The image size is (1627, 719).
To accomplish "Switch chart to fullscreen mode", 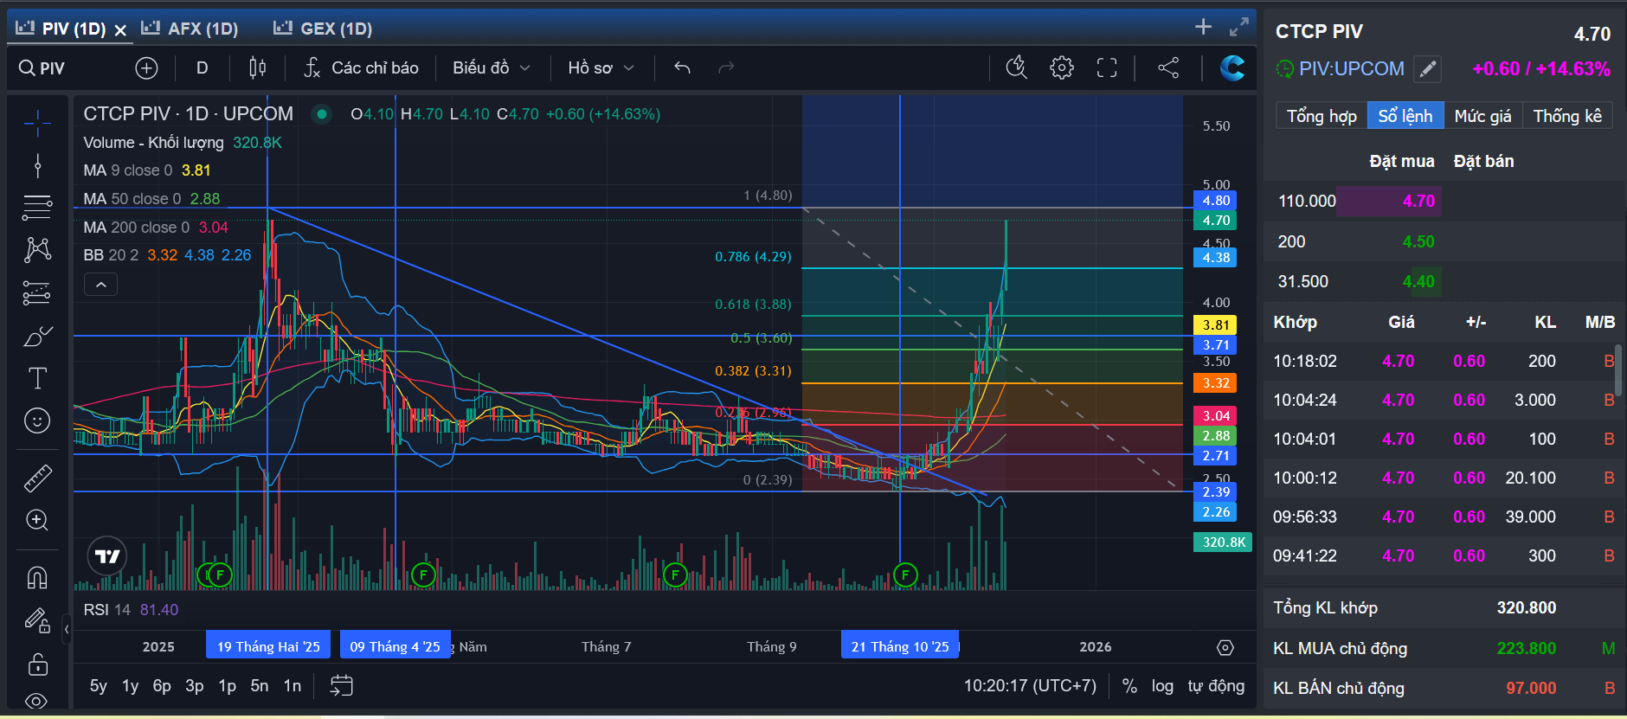I will [x=1107, y=67].
